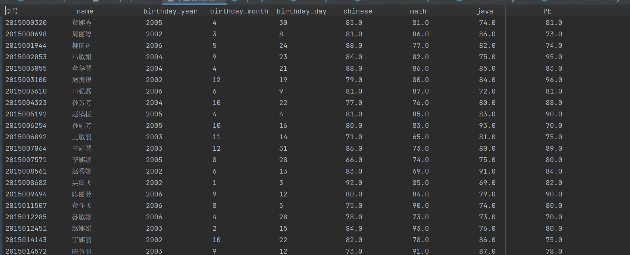
Task: Click the PE column header
Action: tap(547, 11)
